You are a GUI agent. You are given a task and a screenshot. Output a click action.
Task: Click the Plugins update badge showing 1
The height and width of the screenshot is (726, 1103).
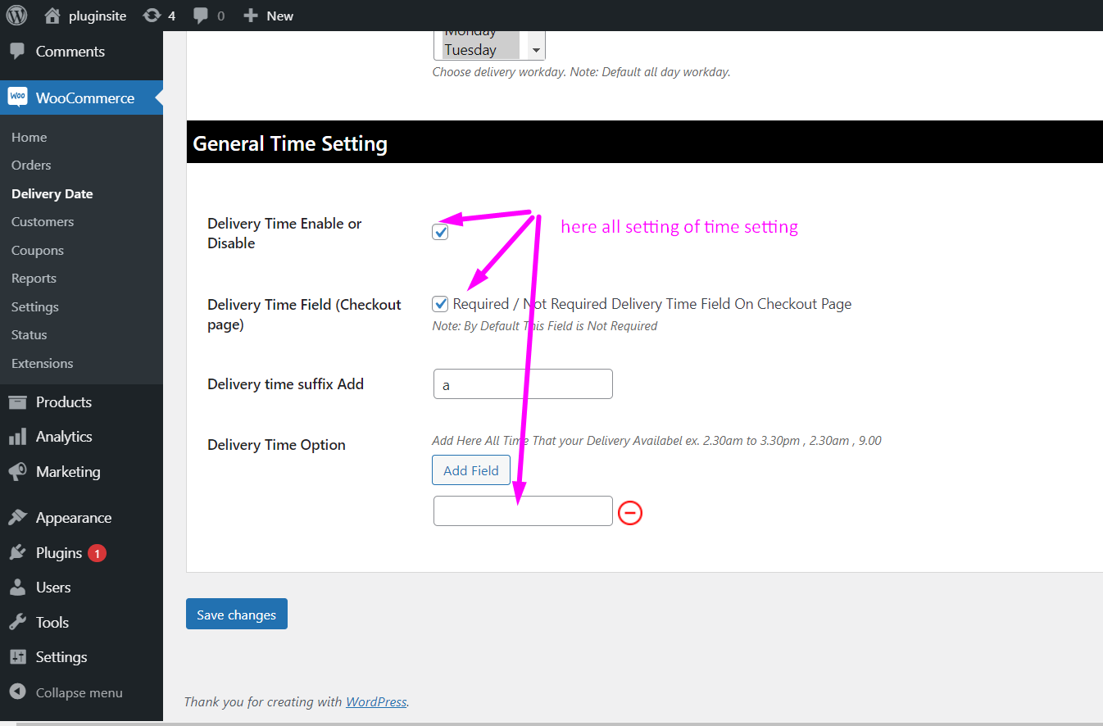coord(97,553)
